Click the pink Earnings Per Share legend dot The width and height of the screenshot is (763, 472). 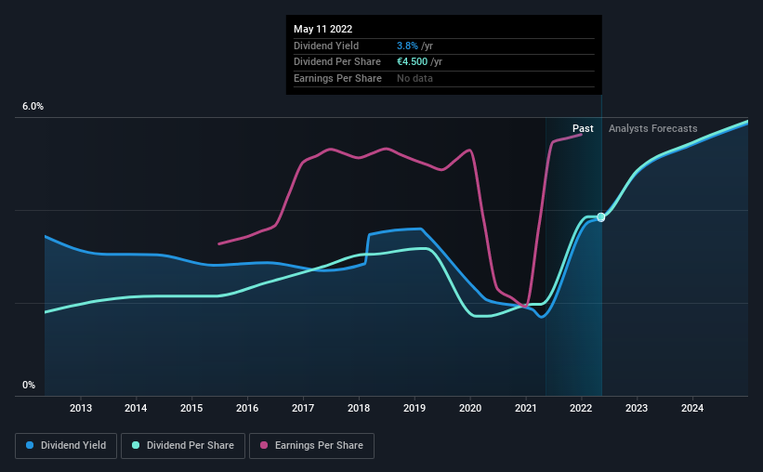(264, 445)
